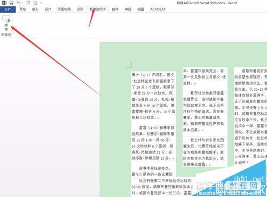Click the 朗读 speak icon in ribbon
This screenshot has height=197, width=267.
pos(6,23)
